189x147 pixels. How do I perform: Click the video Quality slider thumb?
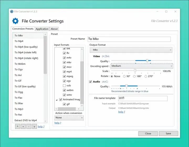pos(147,61)
